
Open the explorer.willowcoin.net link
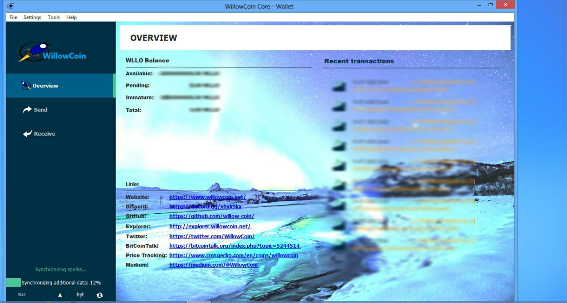[210, 226]
